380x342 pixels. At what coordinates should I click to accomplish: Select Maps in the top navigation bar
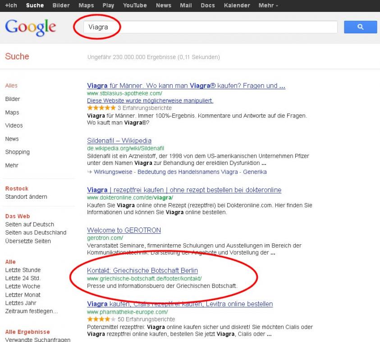tap(86, 5)
